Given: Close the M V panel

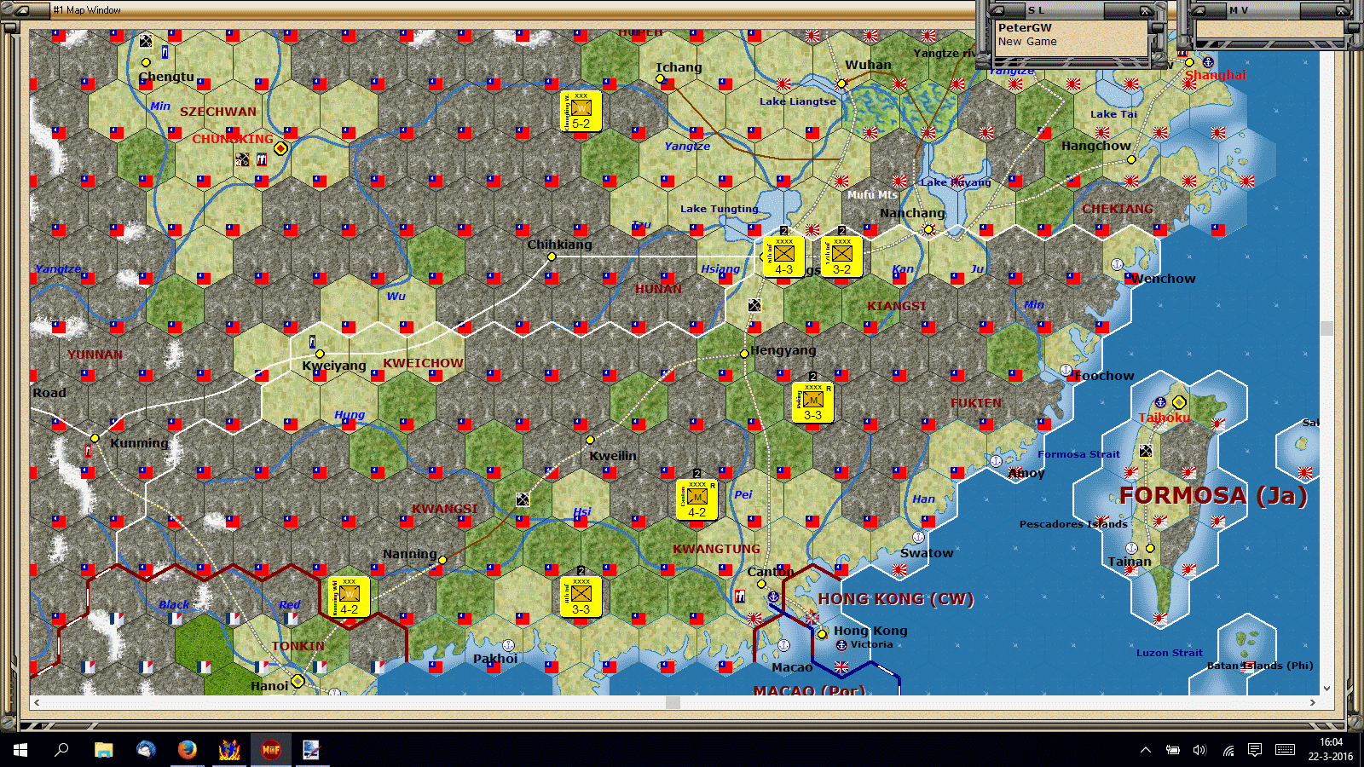Looking at the screenshot, I should (1341, 10).
